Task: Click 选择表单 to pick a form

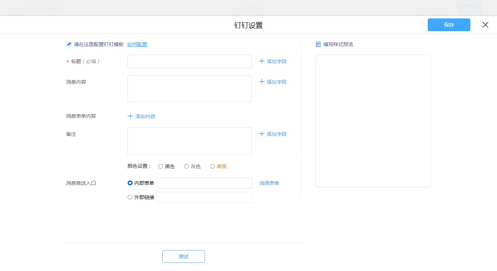Action: [269, 183]
